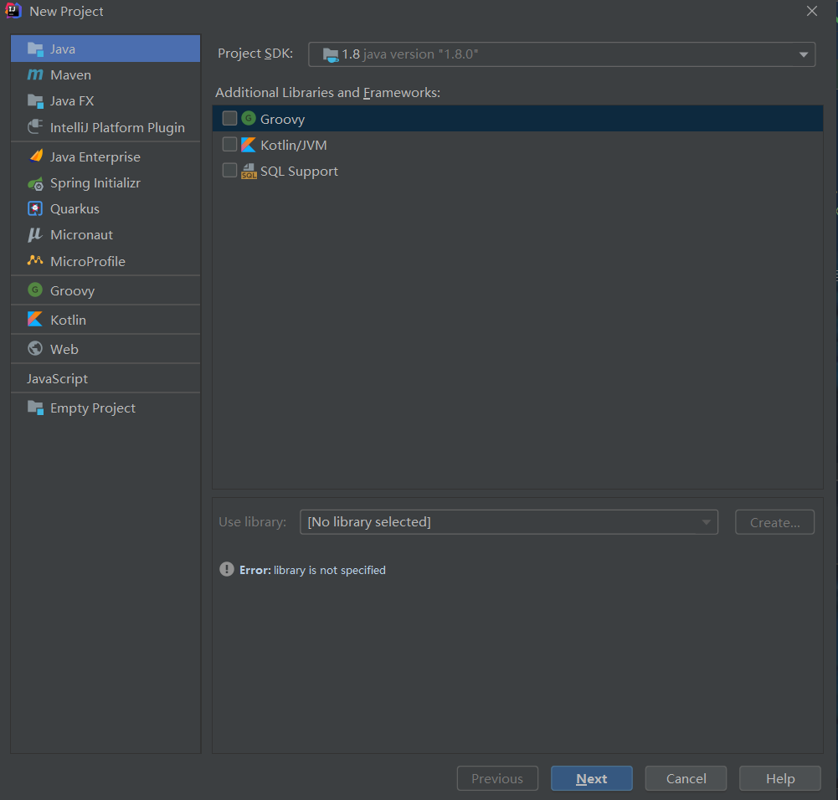Click 'Additional Libraries and Frameworks:' label
838x800 pixels.
(x=327, y=92)
